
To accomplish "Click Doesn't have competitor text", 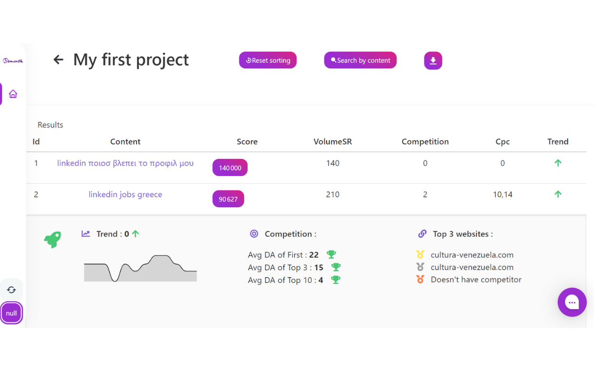I will point(476,280).
